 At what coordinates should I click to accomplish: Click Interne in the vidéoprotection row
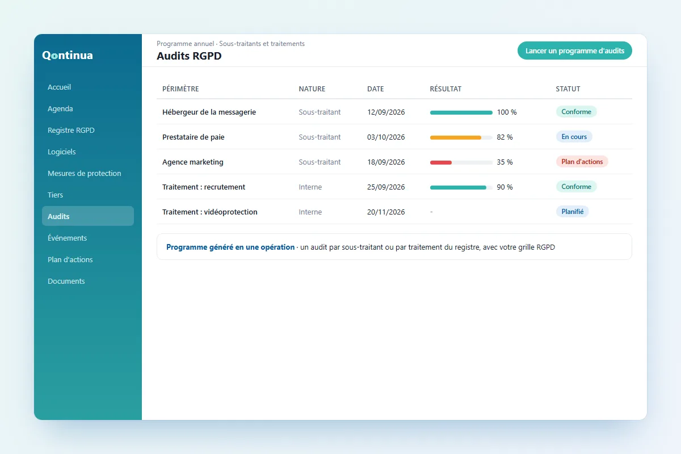point(310,212)
